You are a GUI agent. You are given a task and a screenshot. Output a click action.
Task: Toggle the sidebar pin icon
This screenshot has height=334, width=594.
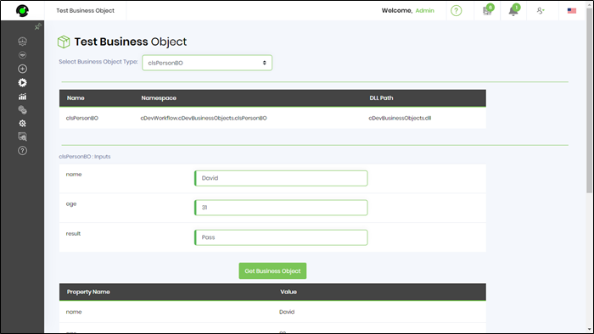37,26
